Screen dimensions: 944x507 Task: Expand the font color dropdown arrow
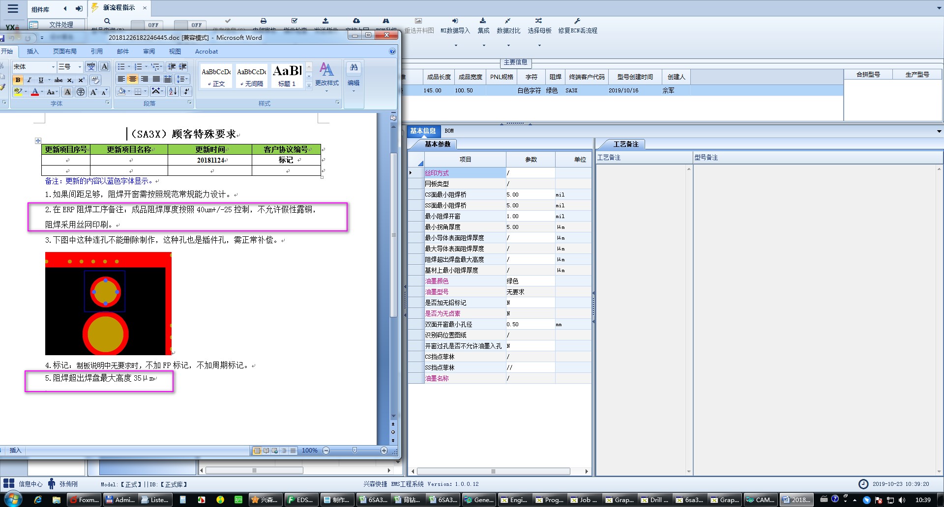point(42,92)
